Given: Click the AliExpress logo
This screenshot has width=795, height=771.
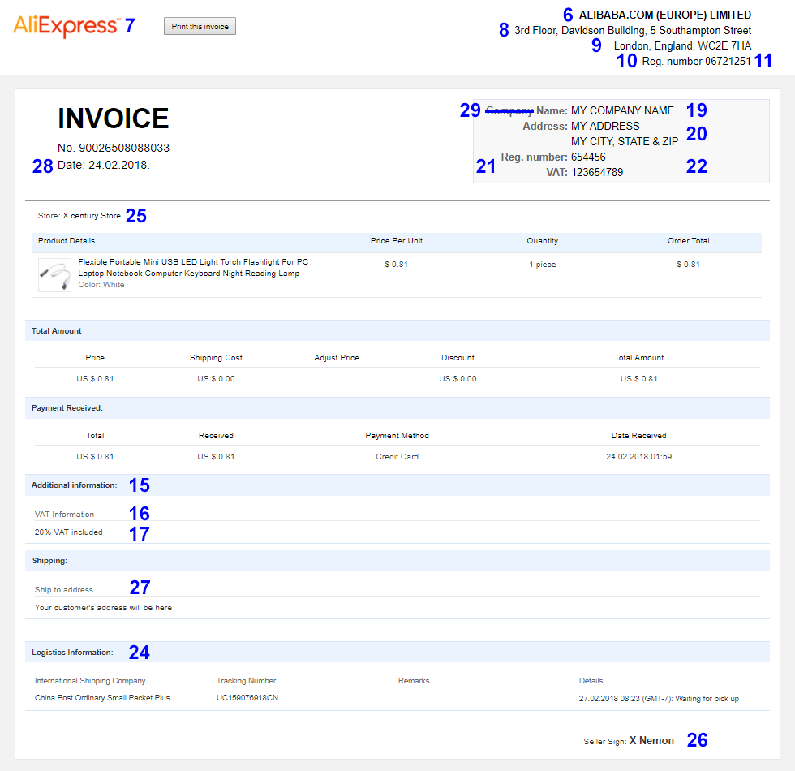Looking at the screenshot, I should tap(66, 26).
